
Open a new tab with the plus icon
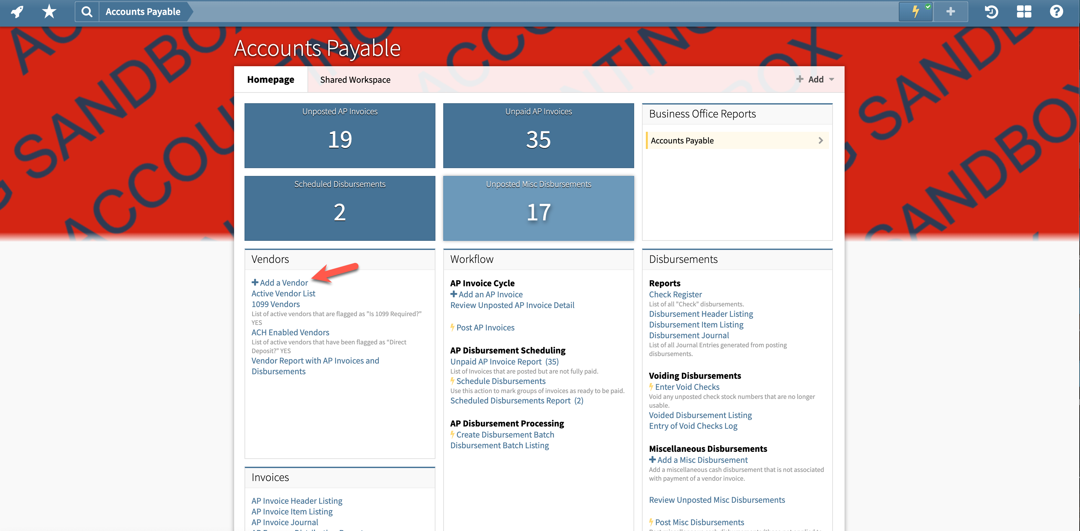950,11
